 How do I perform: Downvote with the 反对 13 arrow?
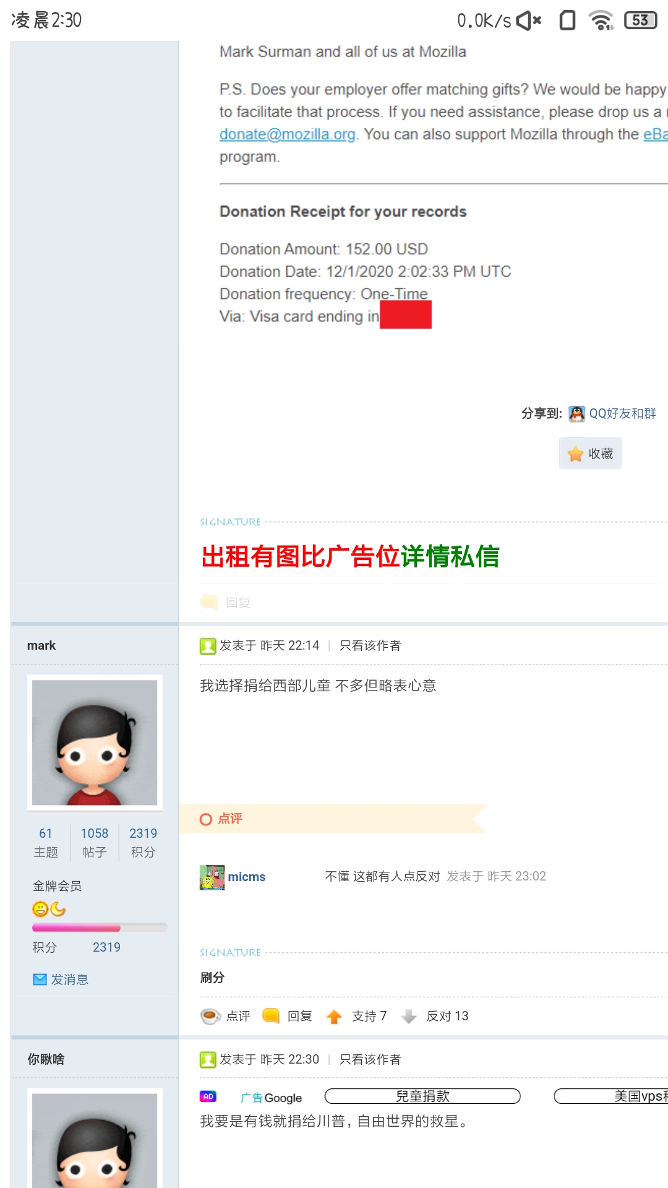[409, 1017]
